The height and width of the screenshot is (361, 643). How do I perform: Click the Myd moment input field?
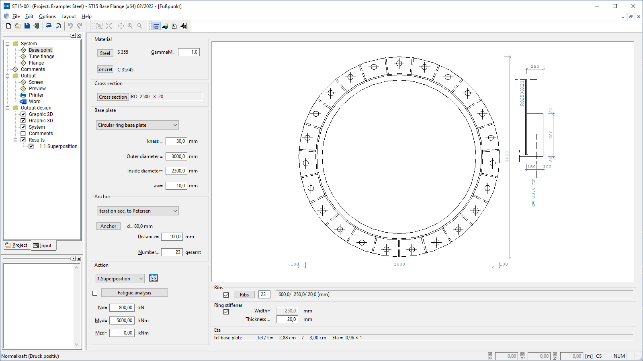[x=122, y=320]
